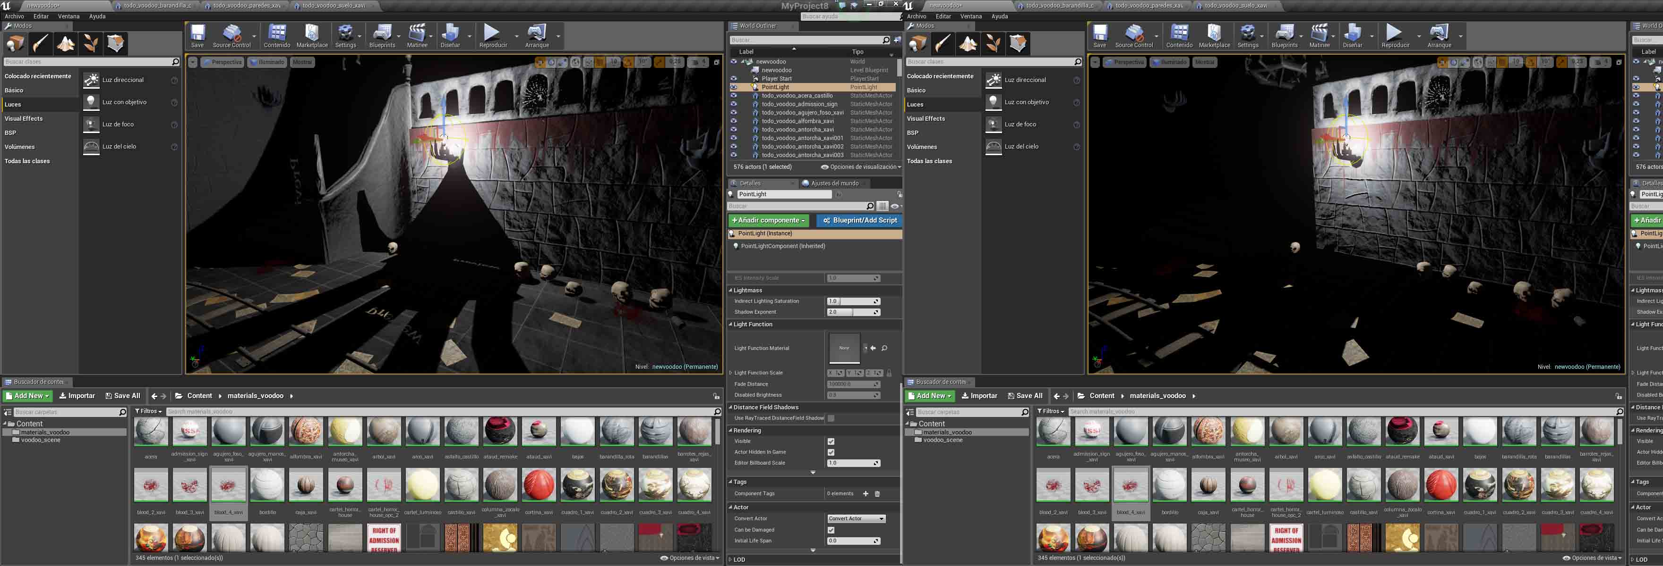Toggle the Can be Damaged checkbox
Image resolution: width=1663 pixels, height=566 pixels.
[x=831, y=530]
